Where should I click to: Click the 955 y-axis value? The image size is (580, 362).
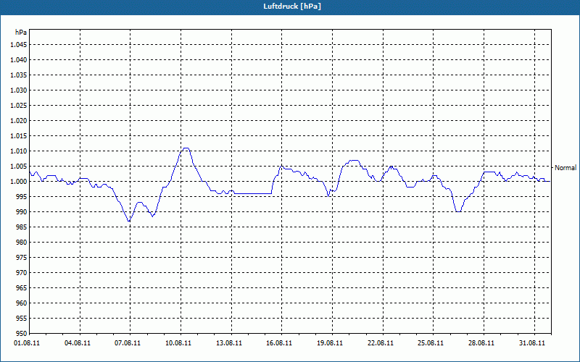tap(22, 319)
